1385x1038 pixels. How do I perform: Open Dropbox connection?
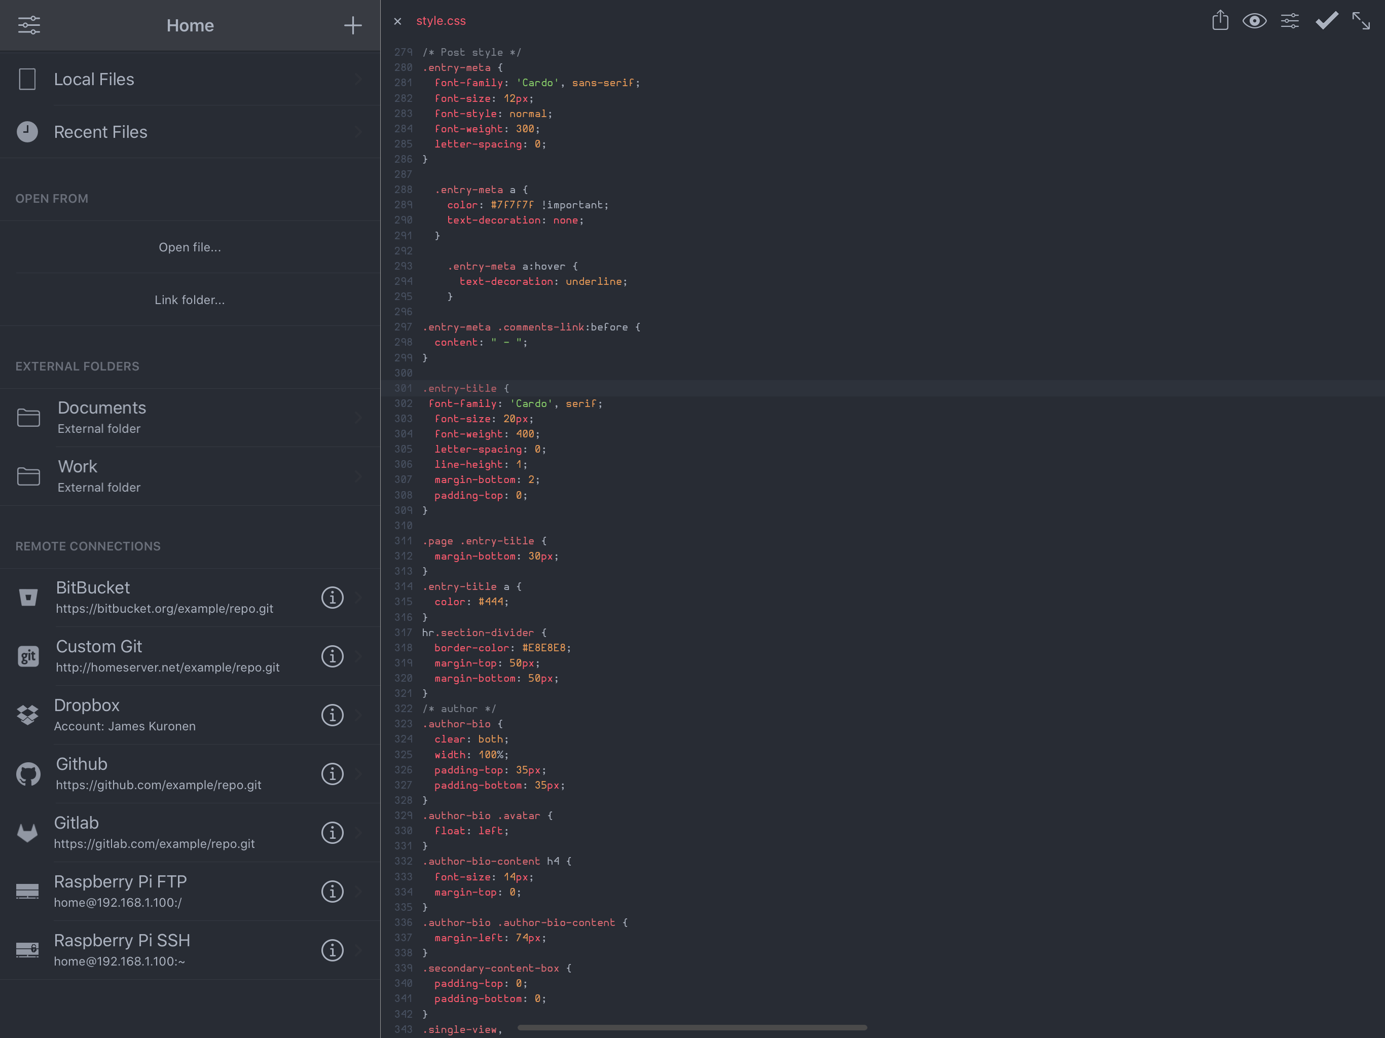[190, 715]
